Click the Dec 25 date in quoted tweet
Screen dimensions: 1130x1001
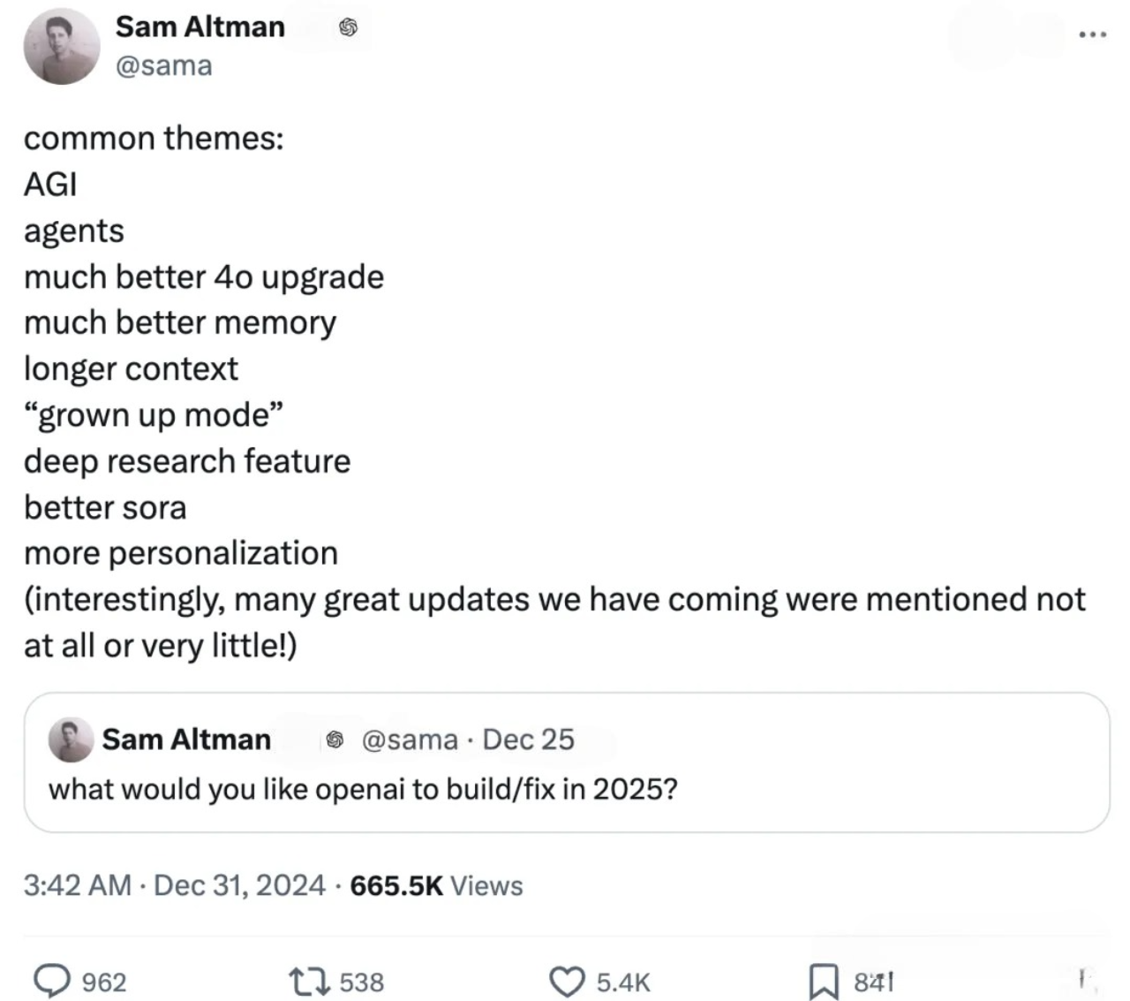coord(529,739)
